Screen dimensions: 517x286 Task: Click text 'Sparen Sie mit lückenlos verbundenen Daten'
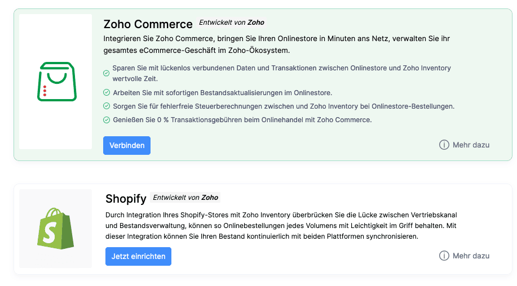click(281, 73)
